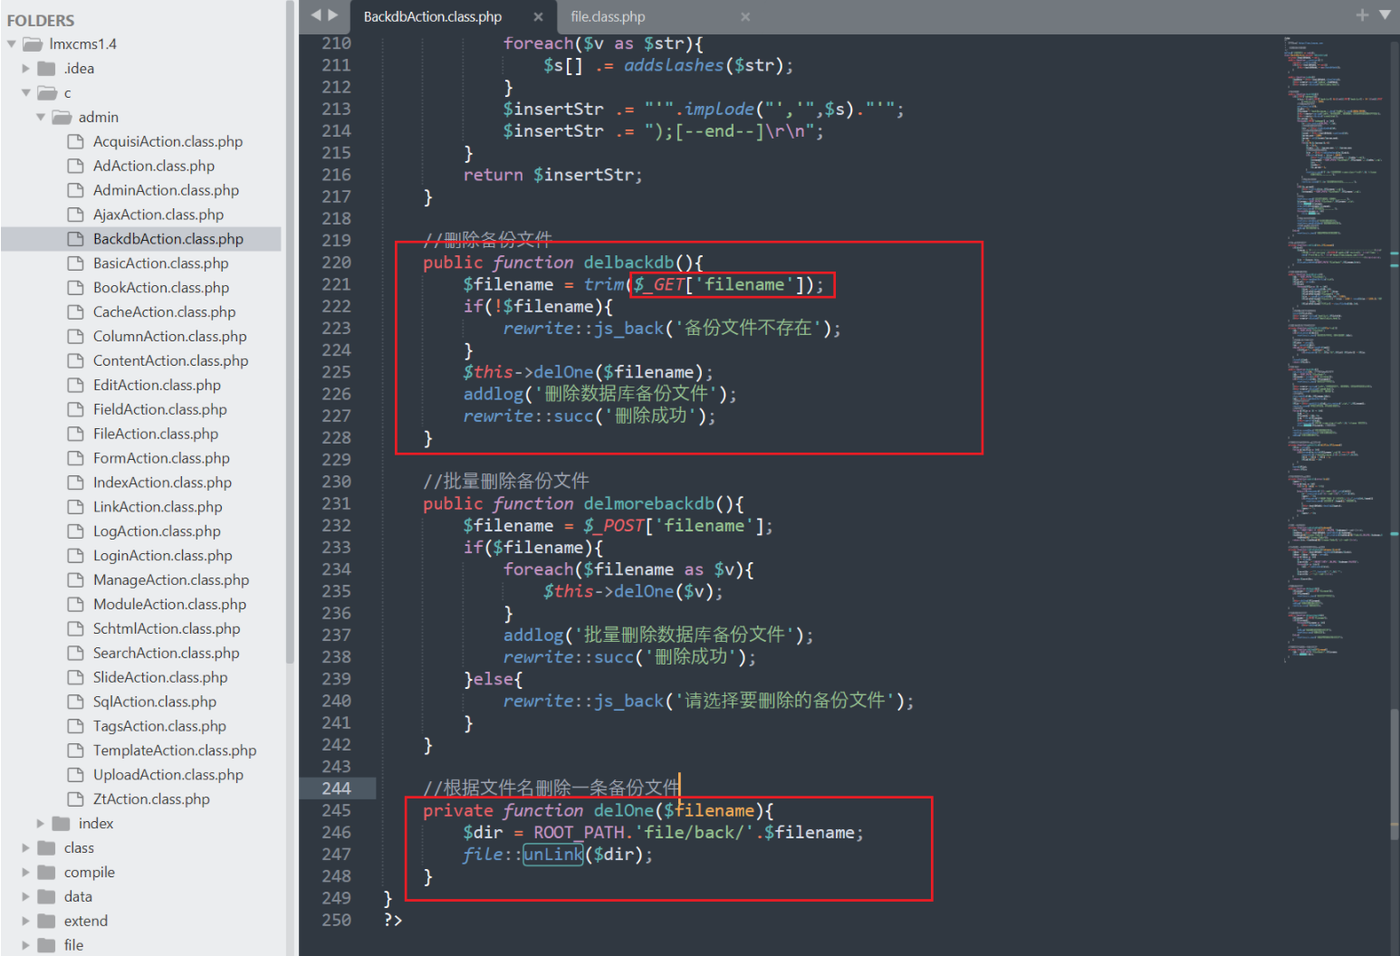1400x956 pixels.
Task: Collapse the admin folder arrow
Action: [x=41, y=117]
